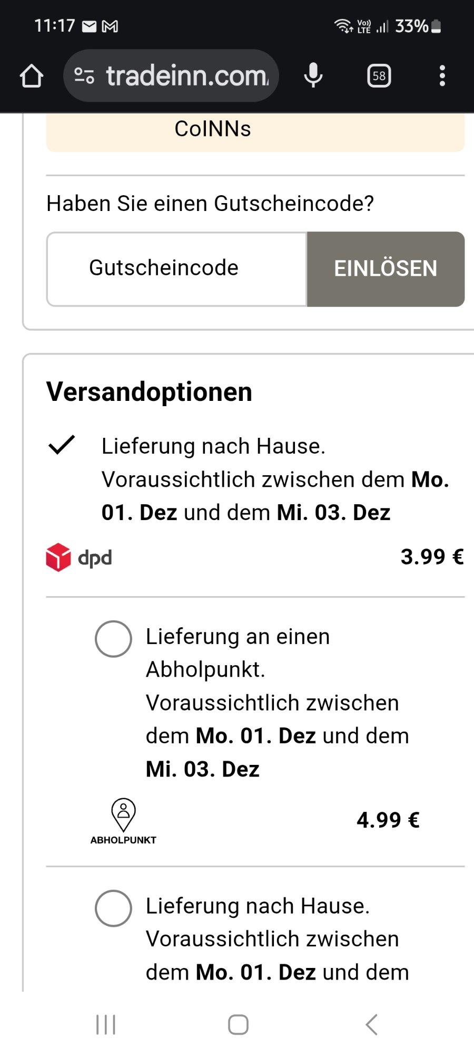The image size is (474, 1055).
Task: Enter code in Gutscheincode field
Action: pos(177,268)
